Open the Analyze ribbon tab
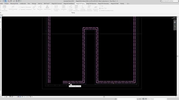Screen dimensions: 179x100 6,4
